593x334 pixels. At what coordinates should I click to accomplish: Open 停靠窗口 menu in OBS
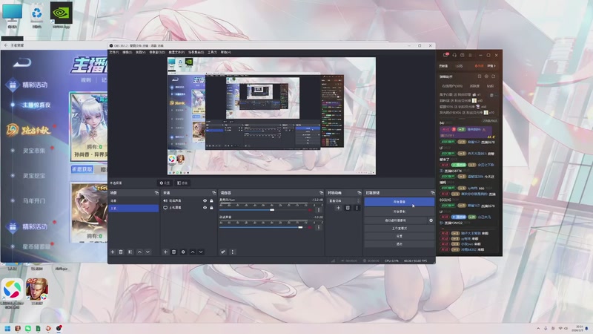[x=157, y=52]
